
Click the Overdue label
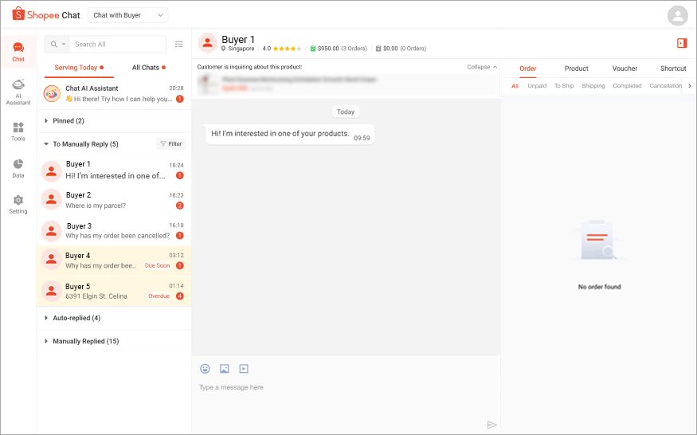tap(159, 296)
